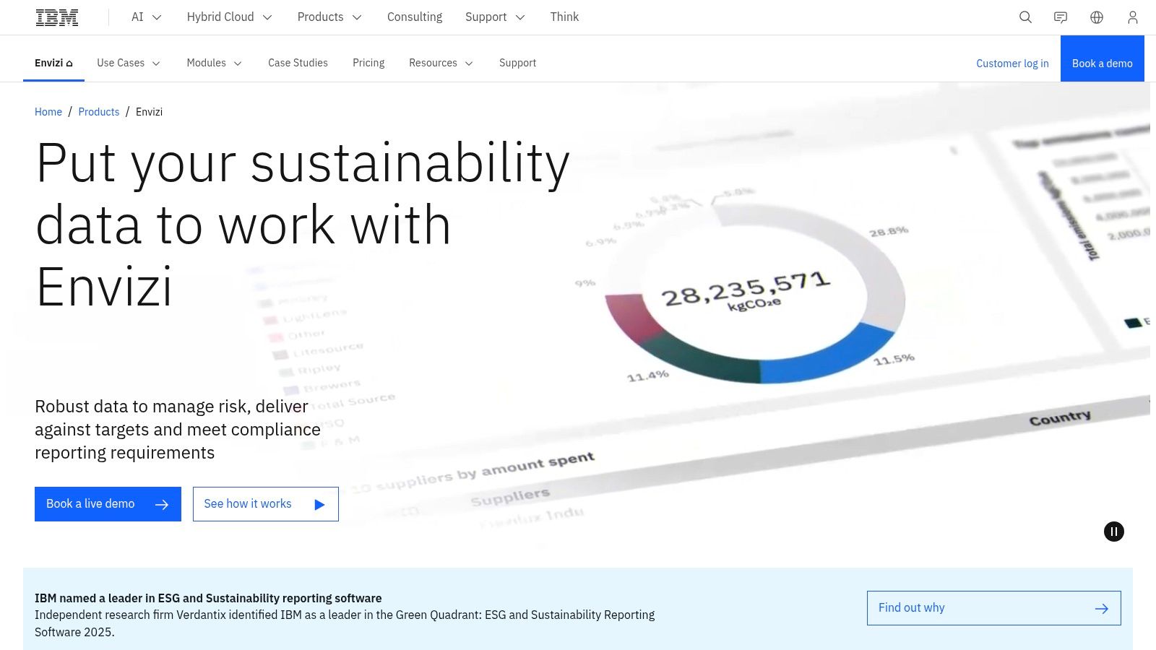The height and width of the screenshot is (650, 1156).
Task: Open the chat message icon
Action: pyautogui.click(x=1061, y=17)
